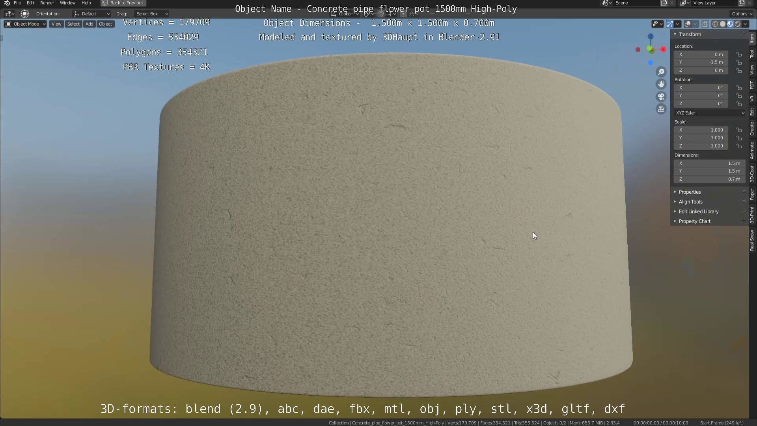Screen dimensions: 757x426
Task: Open the XYZ Euler rotation mode dropdown
Action: click(709, 113)
